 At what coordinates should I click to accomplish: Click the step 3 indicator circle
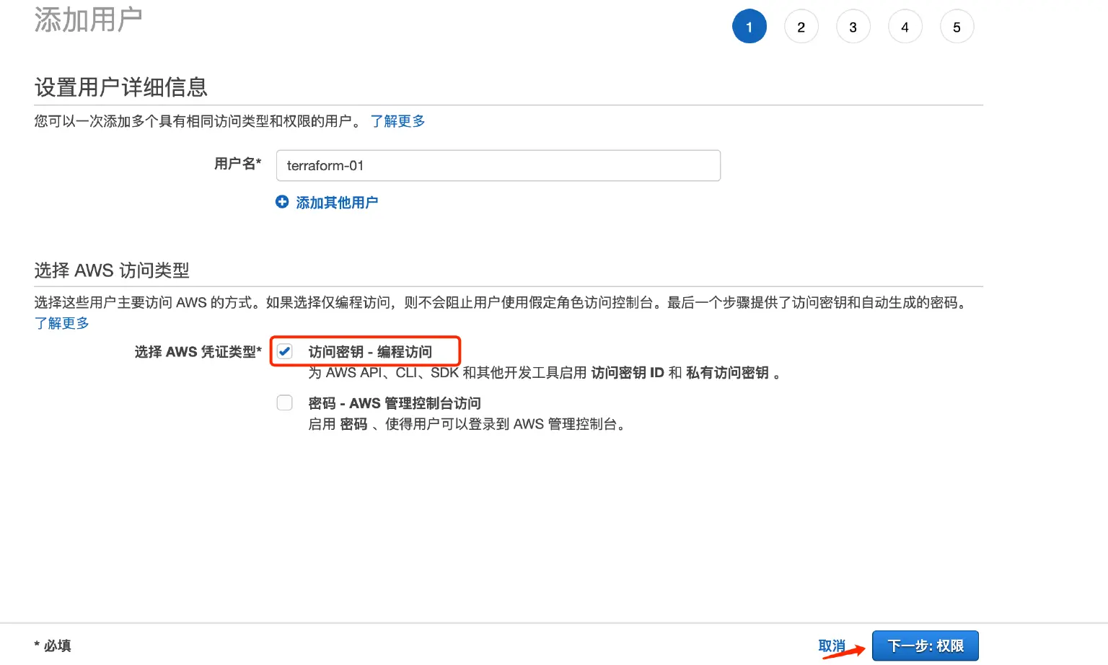click(853, 26)
